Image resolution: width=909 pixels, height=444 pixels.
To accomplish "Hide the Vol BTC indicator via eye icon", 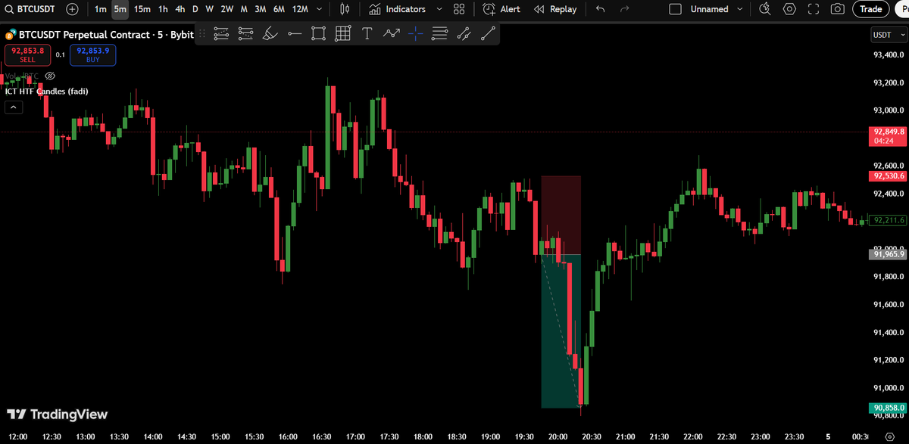I will (x=50, y=76).
